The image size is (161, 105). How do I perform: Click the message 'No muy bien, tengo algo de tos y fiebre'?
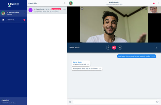(87, 68)
